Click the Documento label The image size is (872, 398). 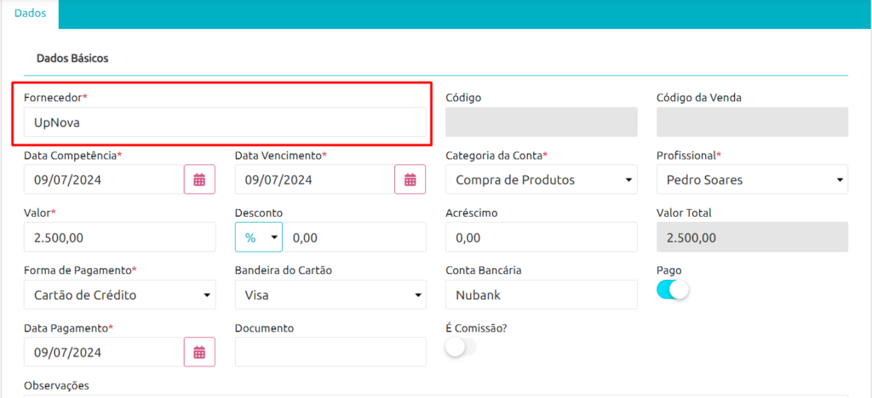pyautogui.click(x=264, y=328)
